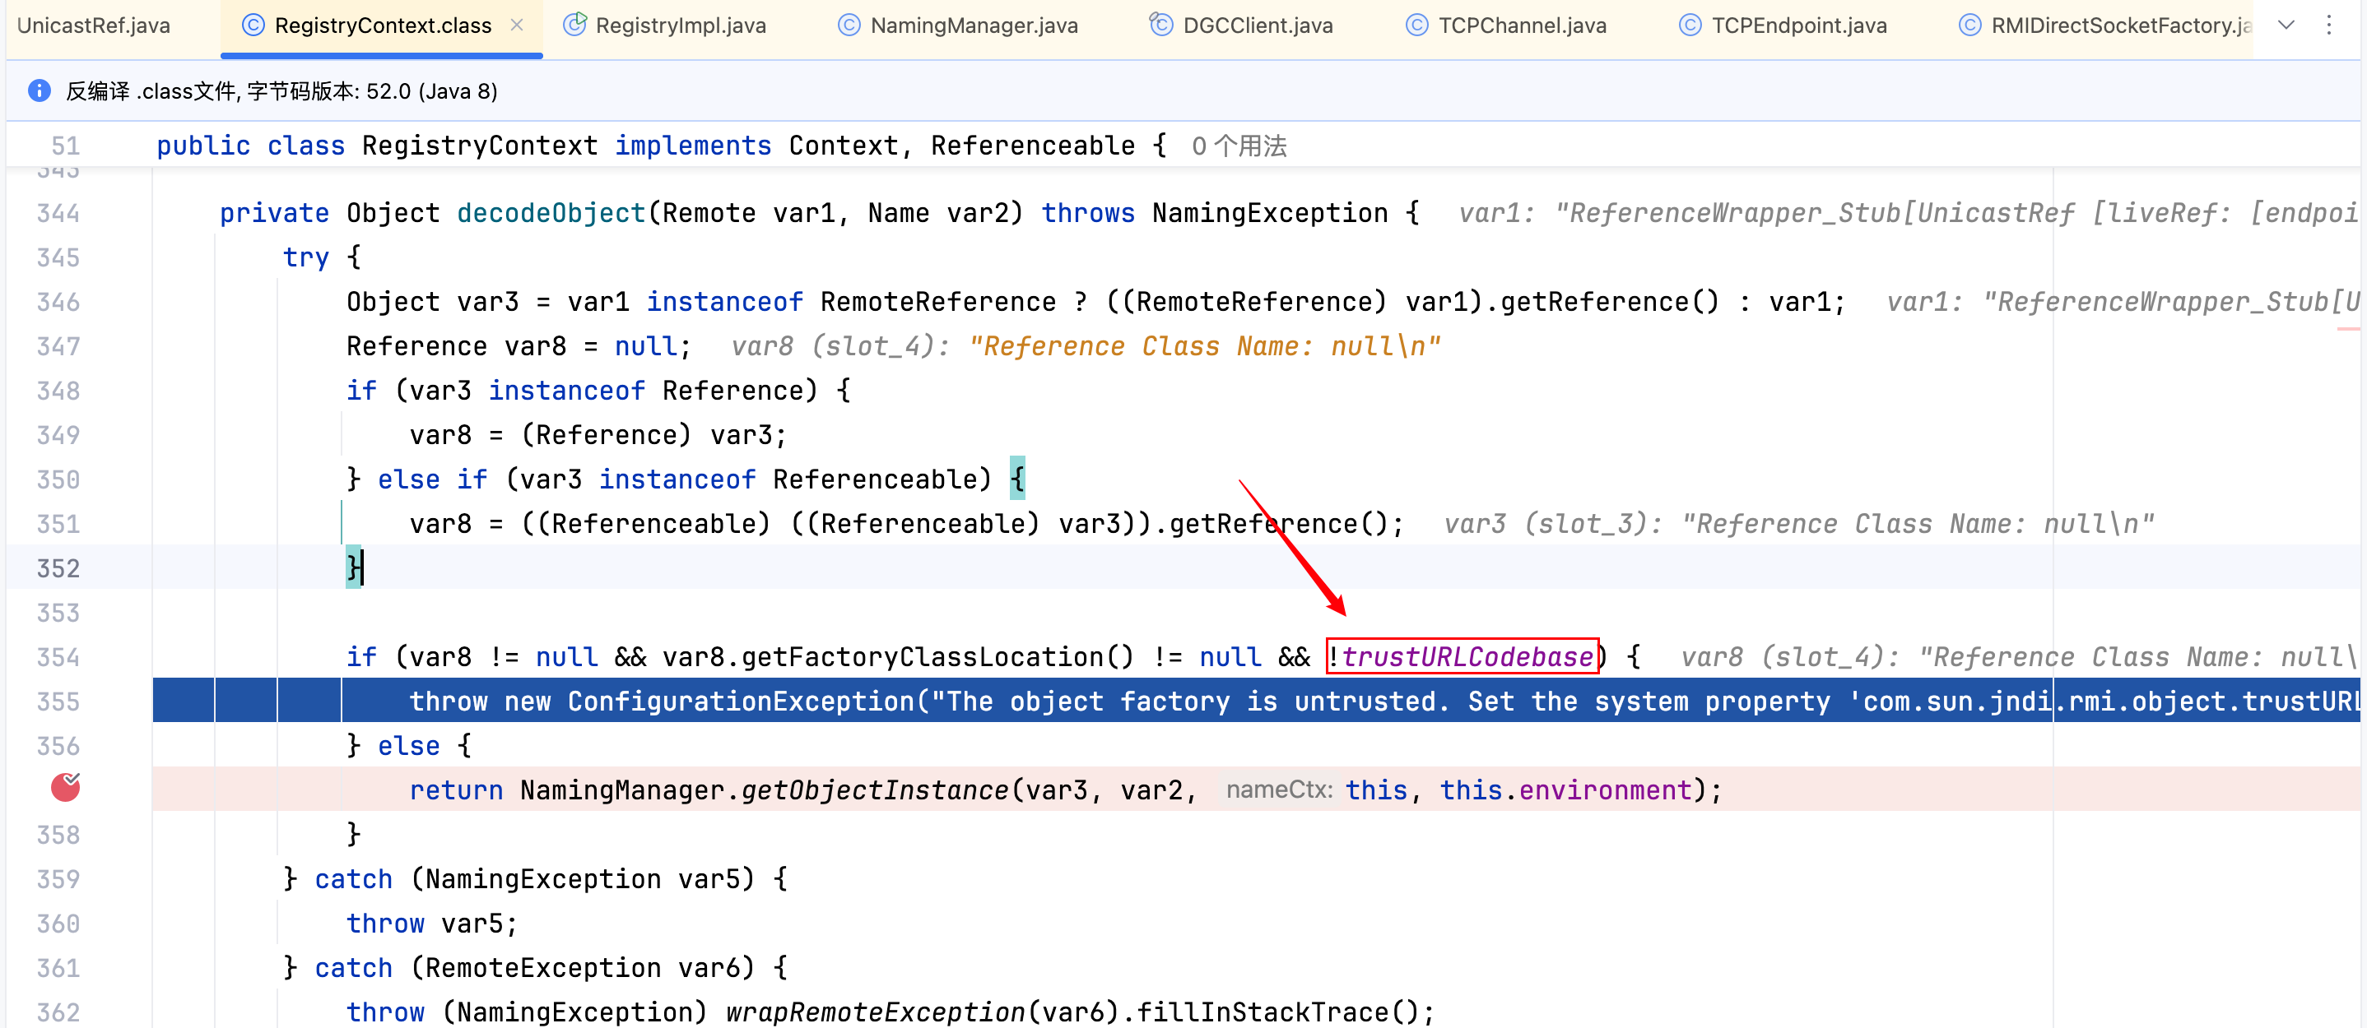
Task: Expand the hidden tabs dropdown chevron
Action: click(2286, 25)
